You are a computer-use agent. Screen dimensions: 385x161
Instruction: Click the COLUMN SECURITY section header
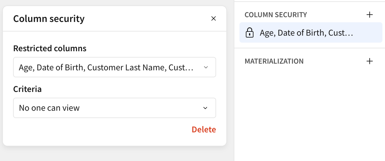click(x=276, y=15)
